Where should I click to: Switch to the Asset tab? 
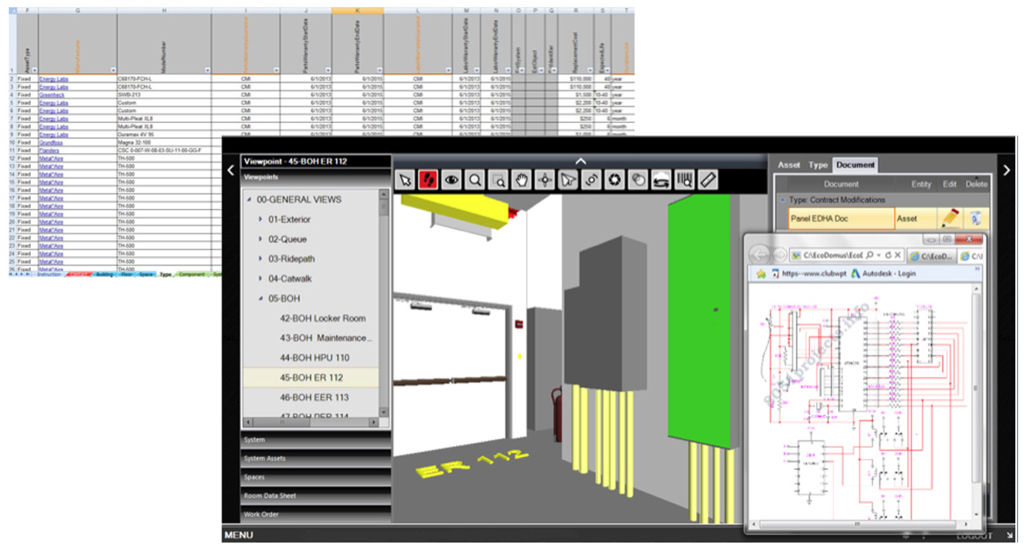(788, 165)
